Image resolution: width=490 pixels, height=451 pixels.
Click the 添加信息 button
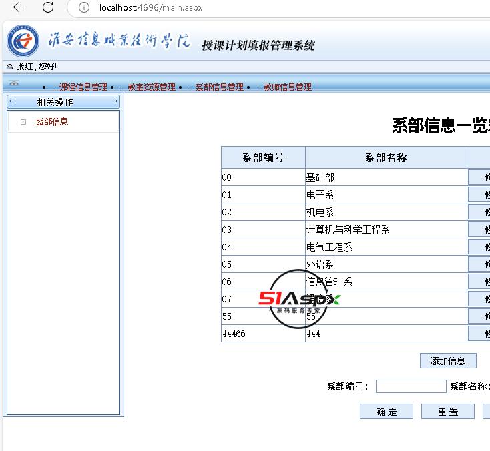[448, 361]
